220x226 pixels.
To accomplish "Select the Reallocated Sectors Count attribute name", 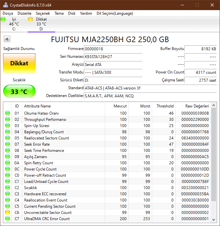I will (x=47, y=138).
